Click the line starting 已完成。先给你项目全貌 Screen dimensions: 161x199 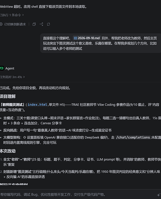[35, 88]
